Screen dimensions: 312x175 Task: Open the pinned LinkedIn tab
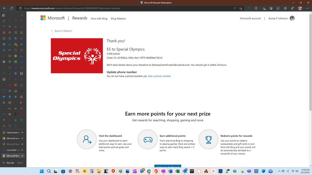click(4, 103)
